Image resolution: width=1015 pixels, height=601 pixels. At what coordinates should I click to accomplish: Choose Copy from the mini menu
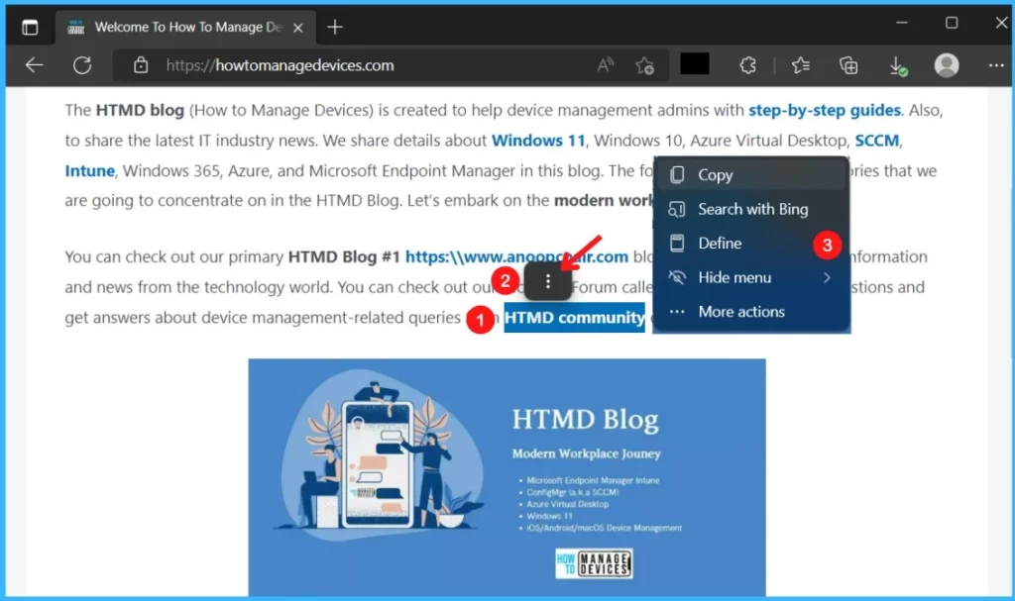(x=751, y=174)
